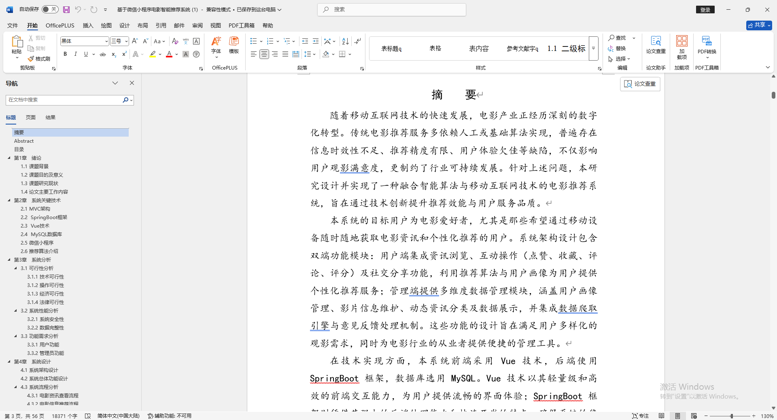Click the navigation pane search field
This screenshot has width=777, height=420.
click(65, 100)
